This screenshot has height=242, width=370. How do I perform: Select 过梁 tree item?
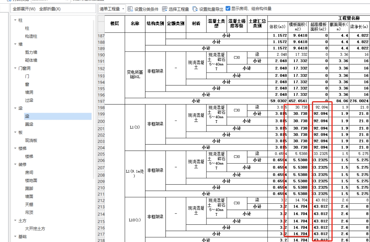tap(29, 100)
